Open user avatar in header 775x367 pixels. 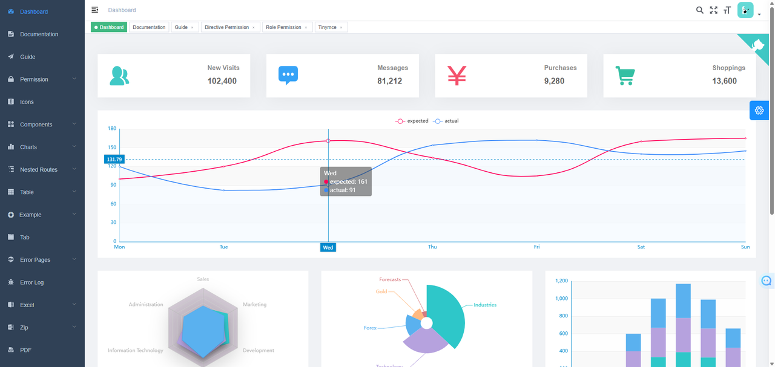745,10
